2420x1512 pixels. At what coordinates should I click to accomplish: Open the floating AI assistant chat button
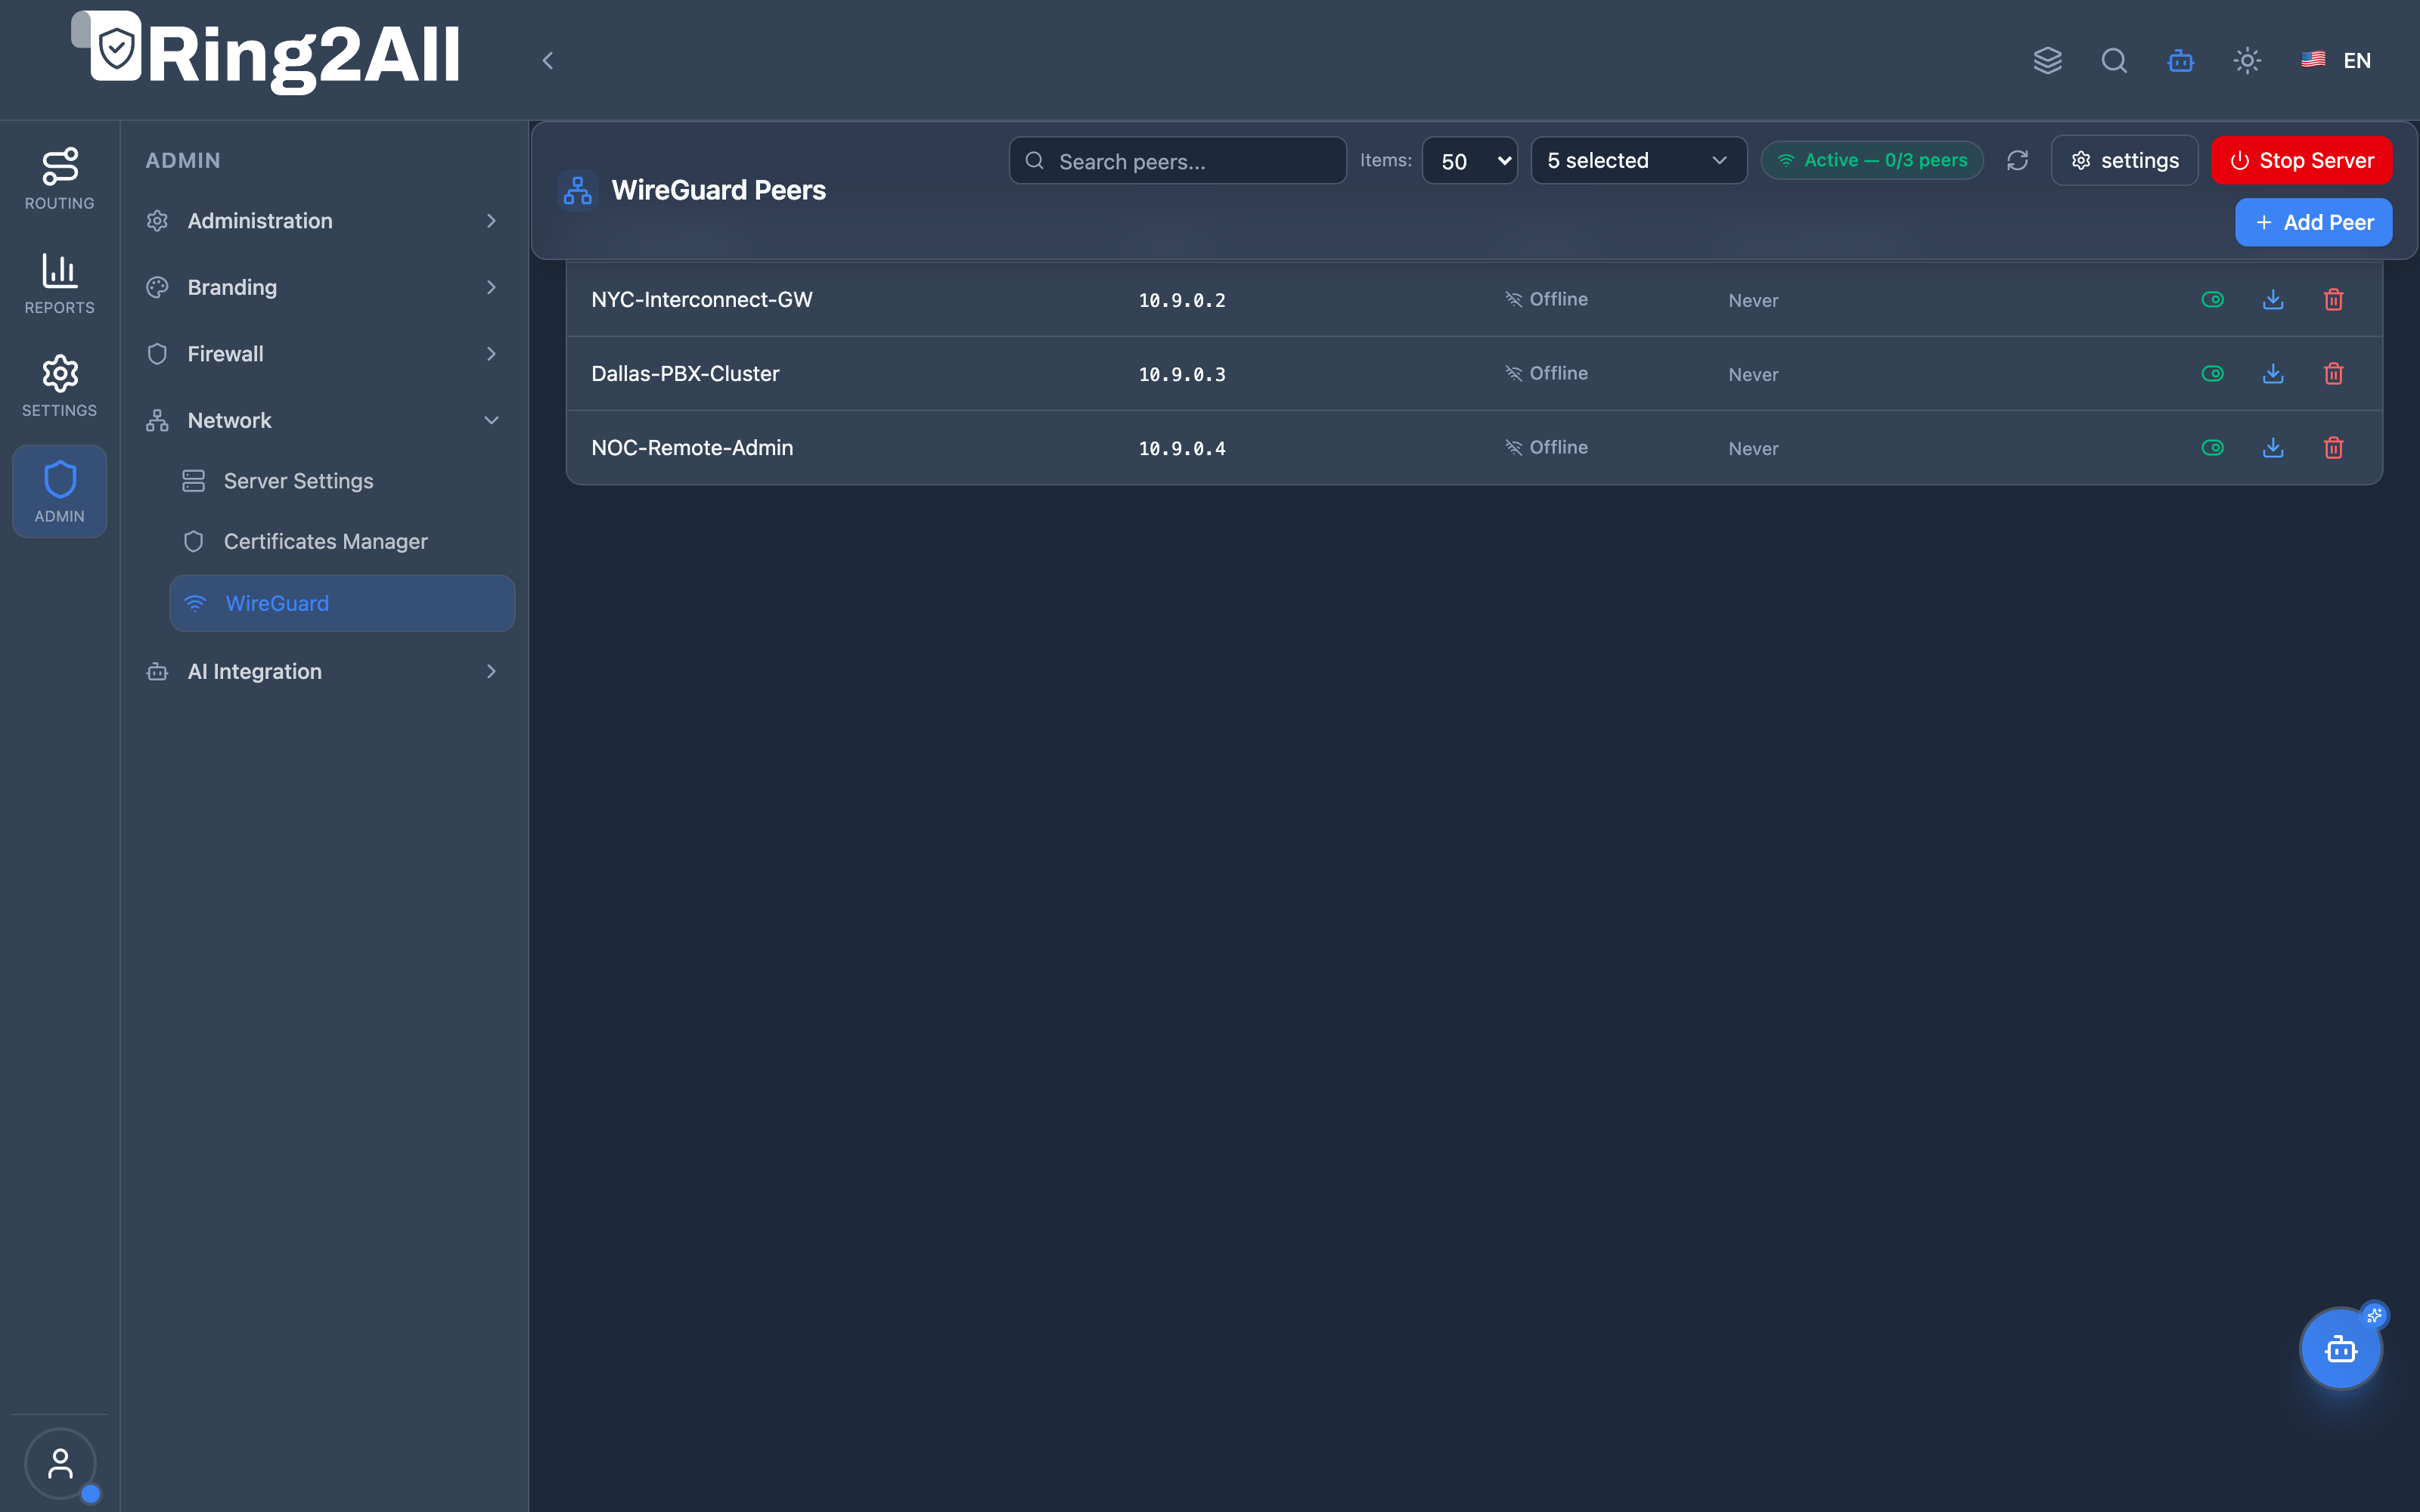click(x=2340, y=1349)
